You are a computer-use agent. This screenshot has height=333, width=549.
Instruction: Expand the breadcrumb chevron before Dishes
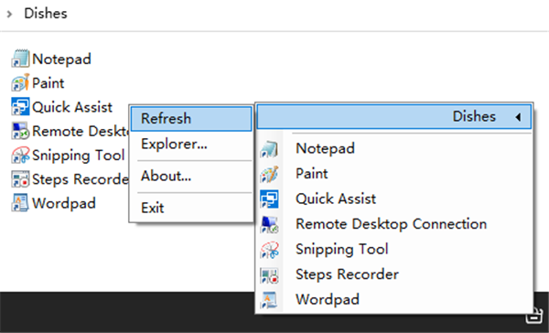tap(9, 14)
